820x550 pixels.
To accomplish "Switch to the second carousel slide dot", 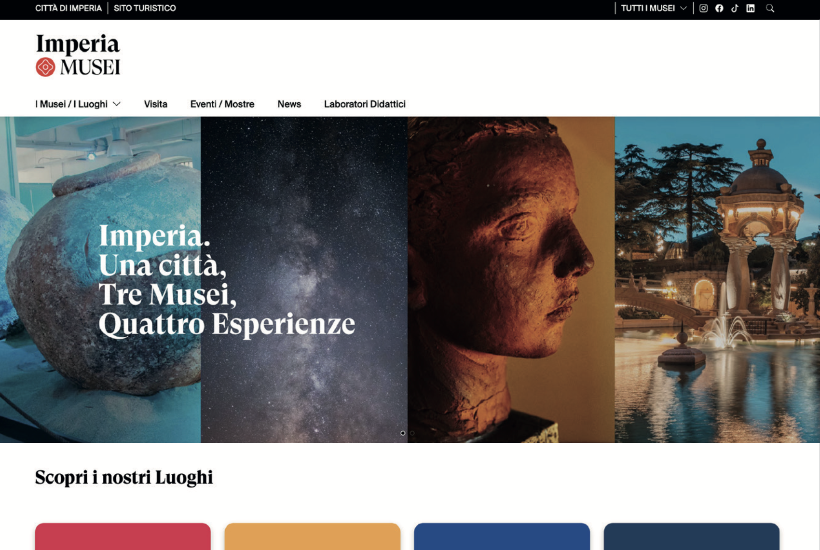I will (412, 433).
